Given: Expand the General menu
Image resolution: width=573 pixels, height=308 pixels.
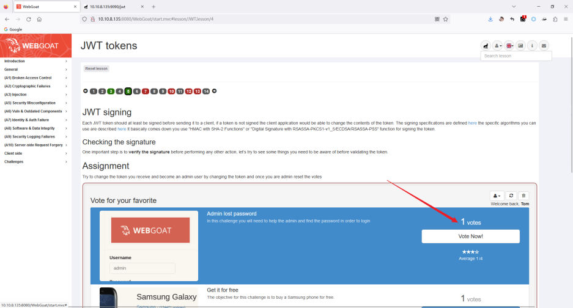Looking at the screenshot, I should (x=35, y=70).
